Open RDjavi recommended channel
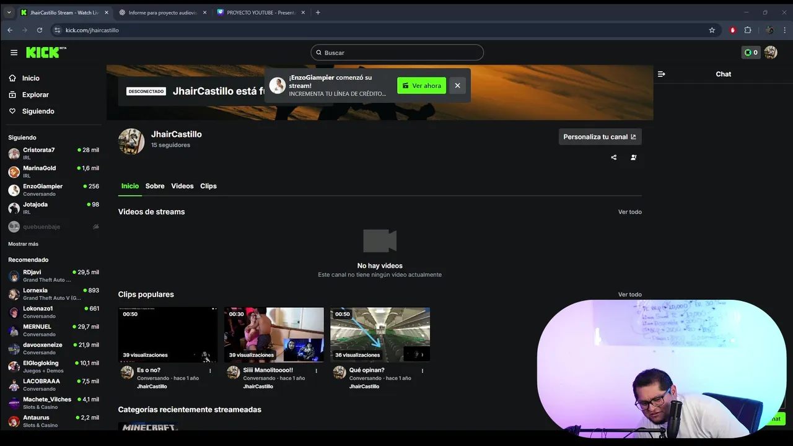Viewport: 793px width, 446px height. (53, 276)
